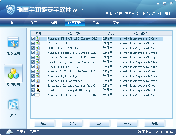Open the 帮助 help link
This screenshot has height=135, width=176.
click(168, 14)
